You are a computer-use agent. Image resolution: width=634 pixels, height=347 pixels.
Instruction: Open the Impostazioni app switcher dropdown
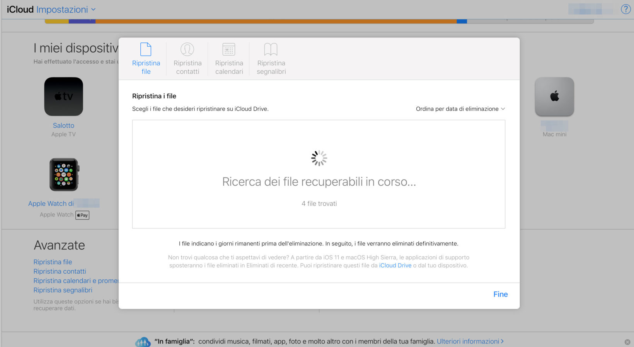(x=66, y=10)
